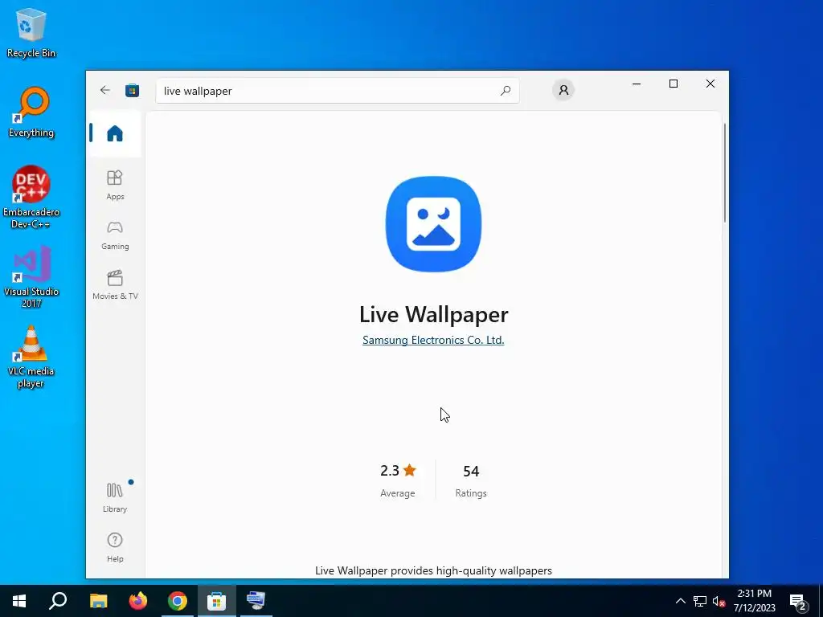The height and width of the screenshot is (617, 823).
Task: Click the 'Live Wallpaper provides high-quality wallpapers' description
Action: click(433, 570)
